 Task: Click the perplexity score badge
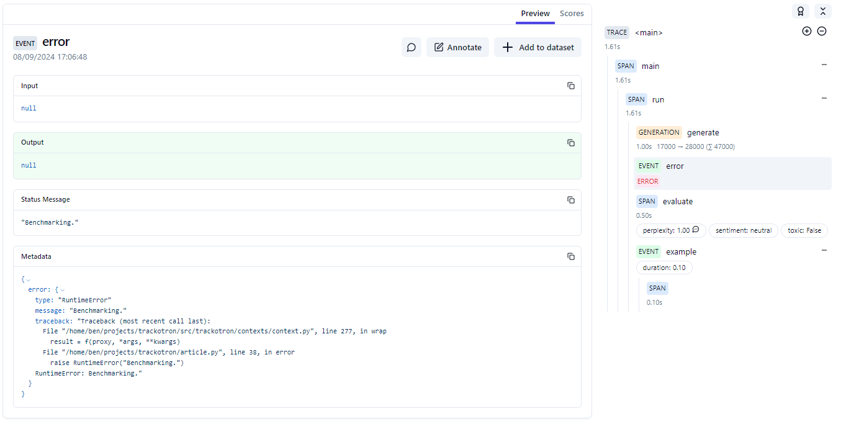(670, 231)
